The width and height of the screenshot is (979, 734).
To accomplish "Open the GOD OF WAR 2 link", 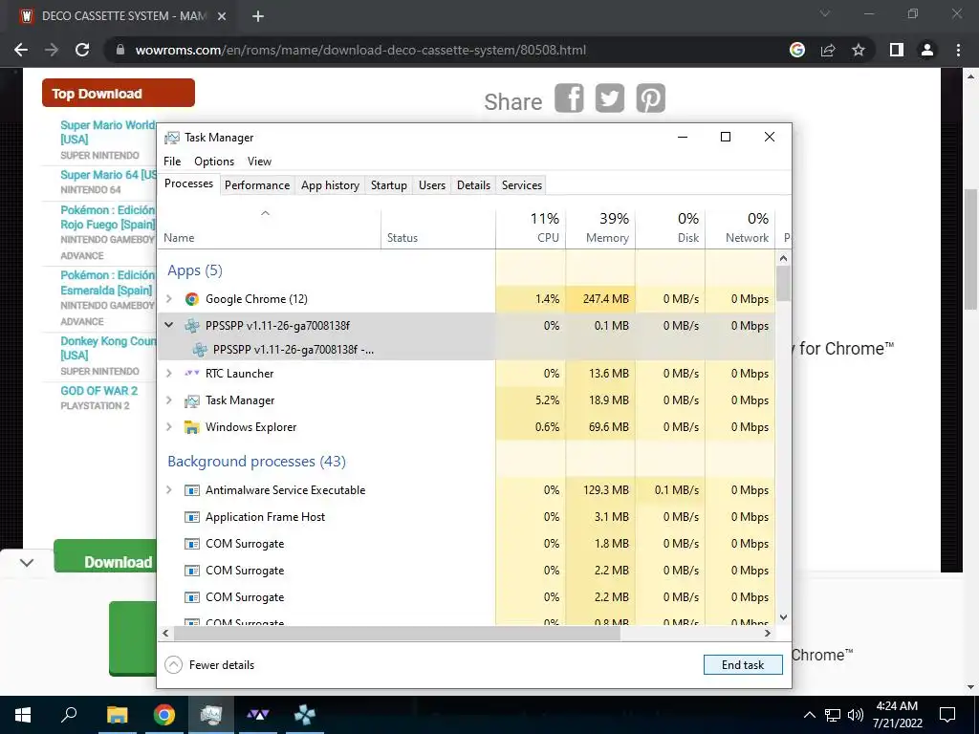I will pos(98,391).
